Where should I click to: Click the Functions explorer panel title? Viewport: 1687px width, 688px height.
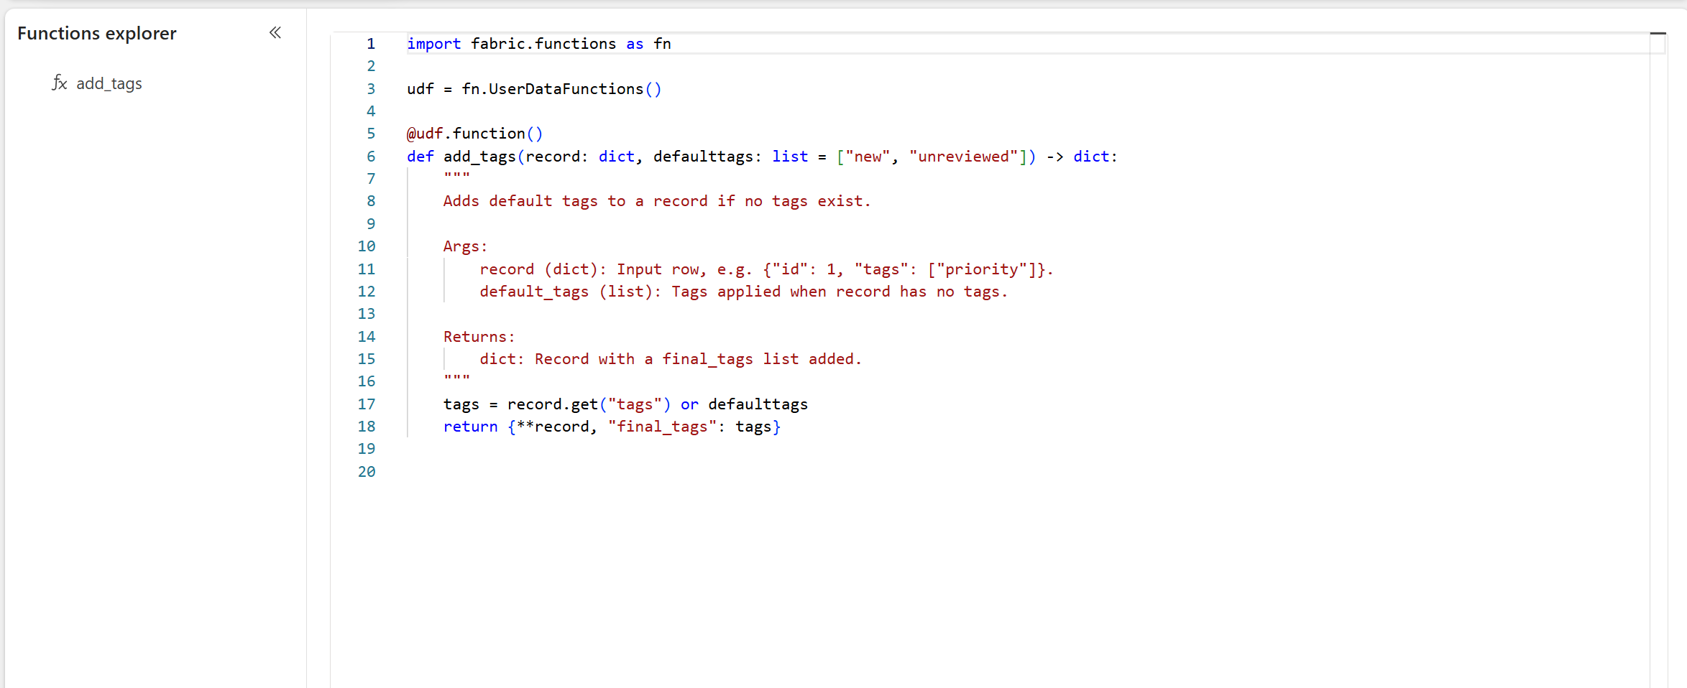(x=96, y=33)
